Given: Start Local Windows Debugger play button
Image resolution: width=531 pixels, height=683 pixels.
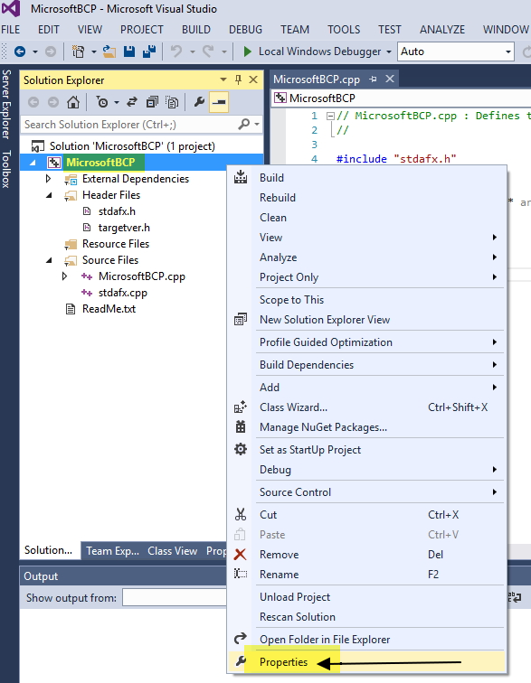Looking at the screenshot, I should [247, 51].
